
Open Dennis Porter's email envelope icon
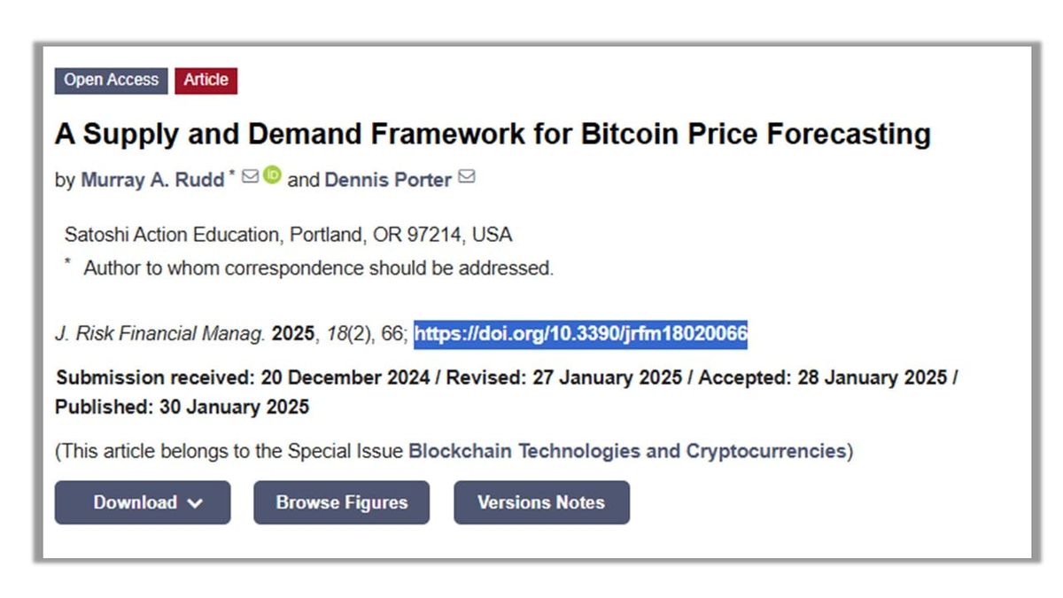coord(468,175)
